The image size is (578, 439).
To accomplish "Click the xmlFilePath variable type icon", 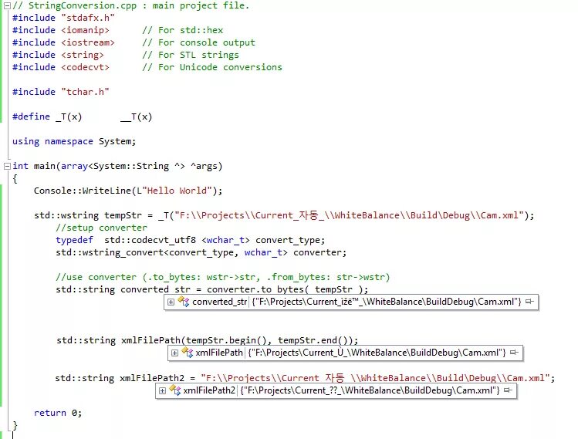I will click(x=188, y=353).
